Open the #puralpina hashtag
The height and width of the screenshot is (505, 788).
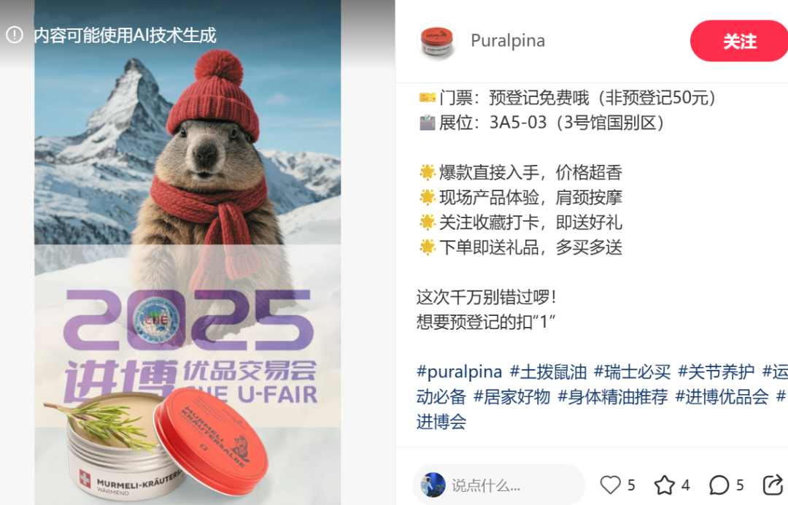coord(460,372)
